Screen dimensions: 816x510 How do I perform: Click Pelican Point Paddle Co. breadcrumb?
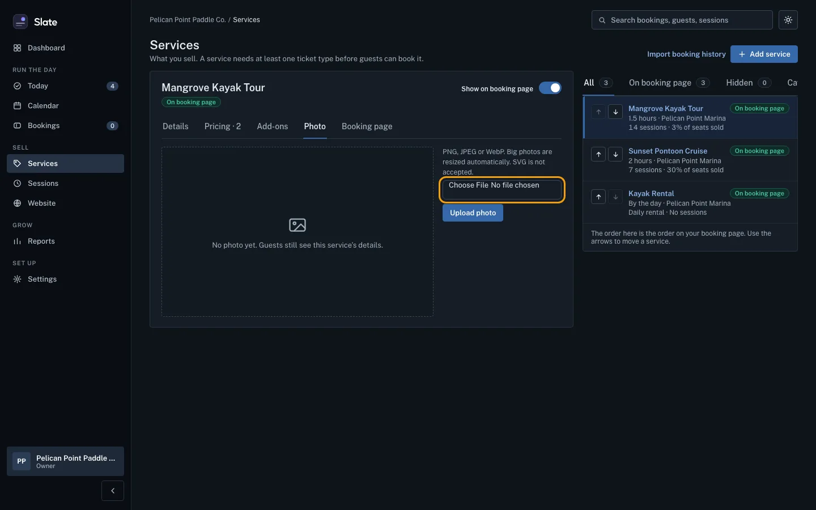tap(188, 20)
